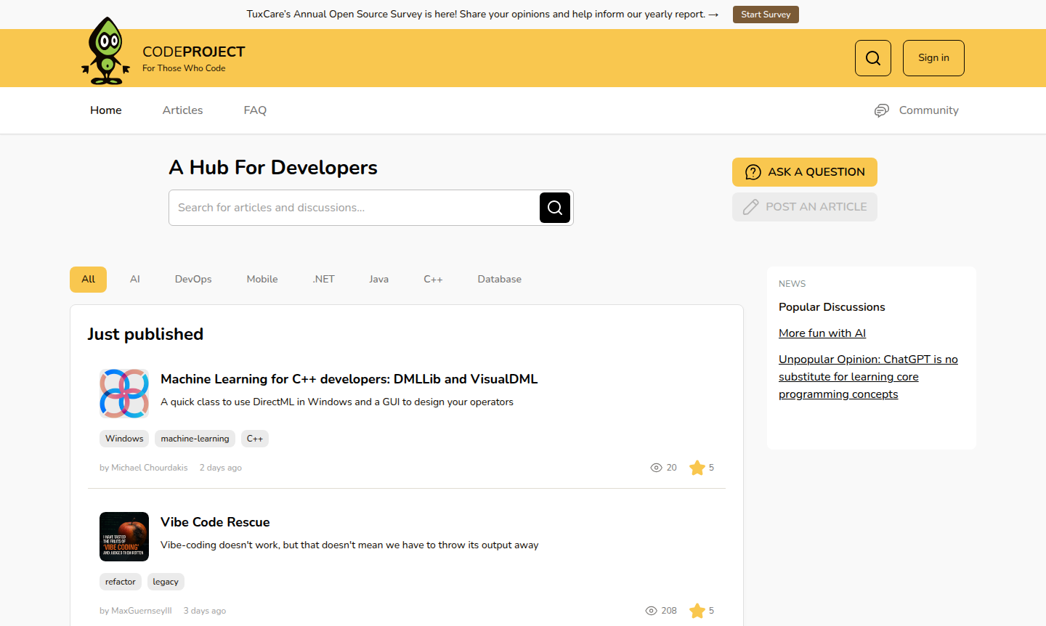
Task: Open the More fun with AI discussion
Action: pyautogui.click(x=822, y=333)
